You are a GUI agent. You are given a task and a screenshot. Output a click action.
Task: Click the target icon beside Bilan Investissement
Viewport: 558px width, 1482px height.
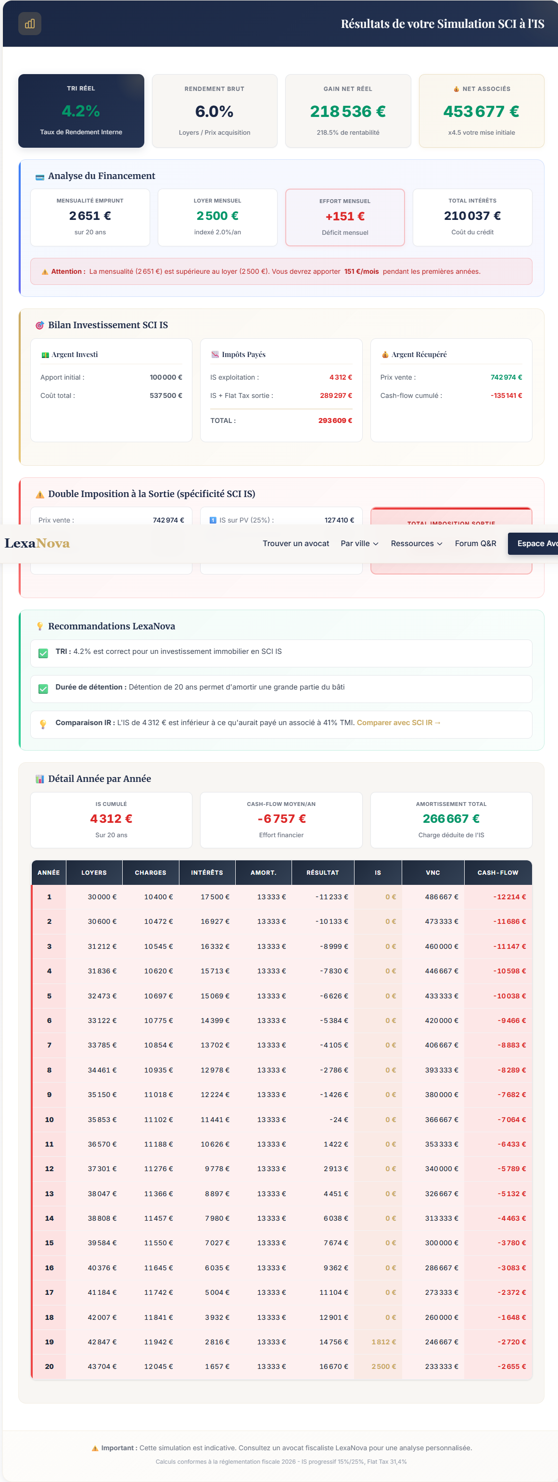tap(40, 326)
